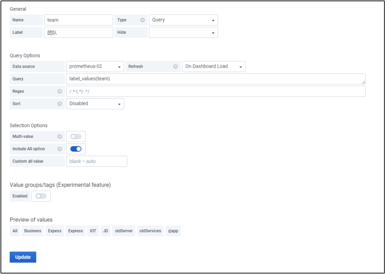
Task: Click Include All option info icon
Action: pos(59,149)
